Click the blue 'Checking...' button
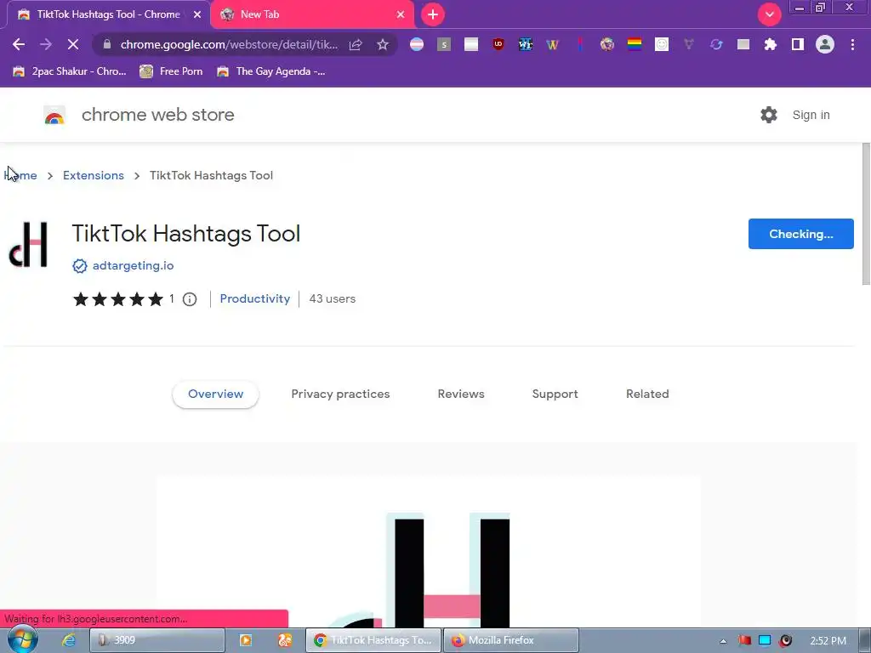Screen dimensions: 871x653 coord(800,234)
